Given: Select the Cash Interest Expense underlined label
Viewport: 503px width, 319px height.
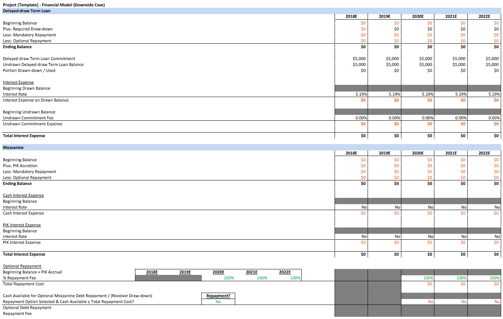Looking at the screenshot, I should coord(23,195).
